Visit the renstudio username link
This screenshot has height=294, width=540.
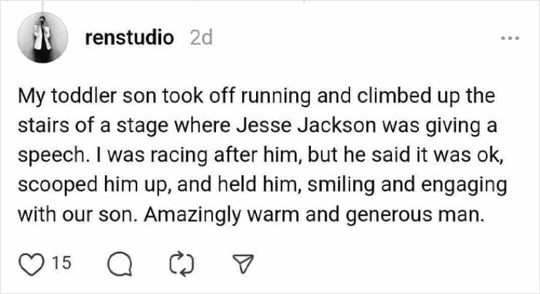click(129, 39)
